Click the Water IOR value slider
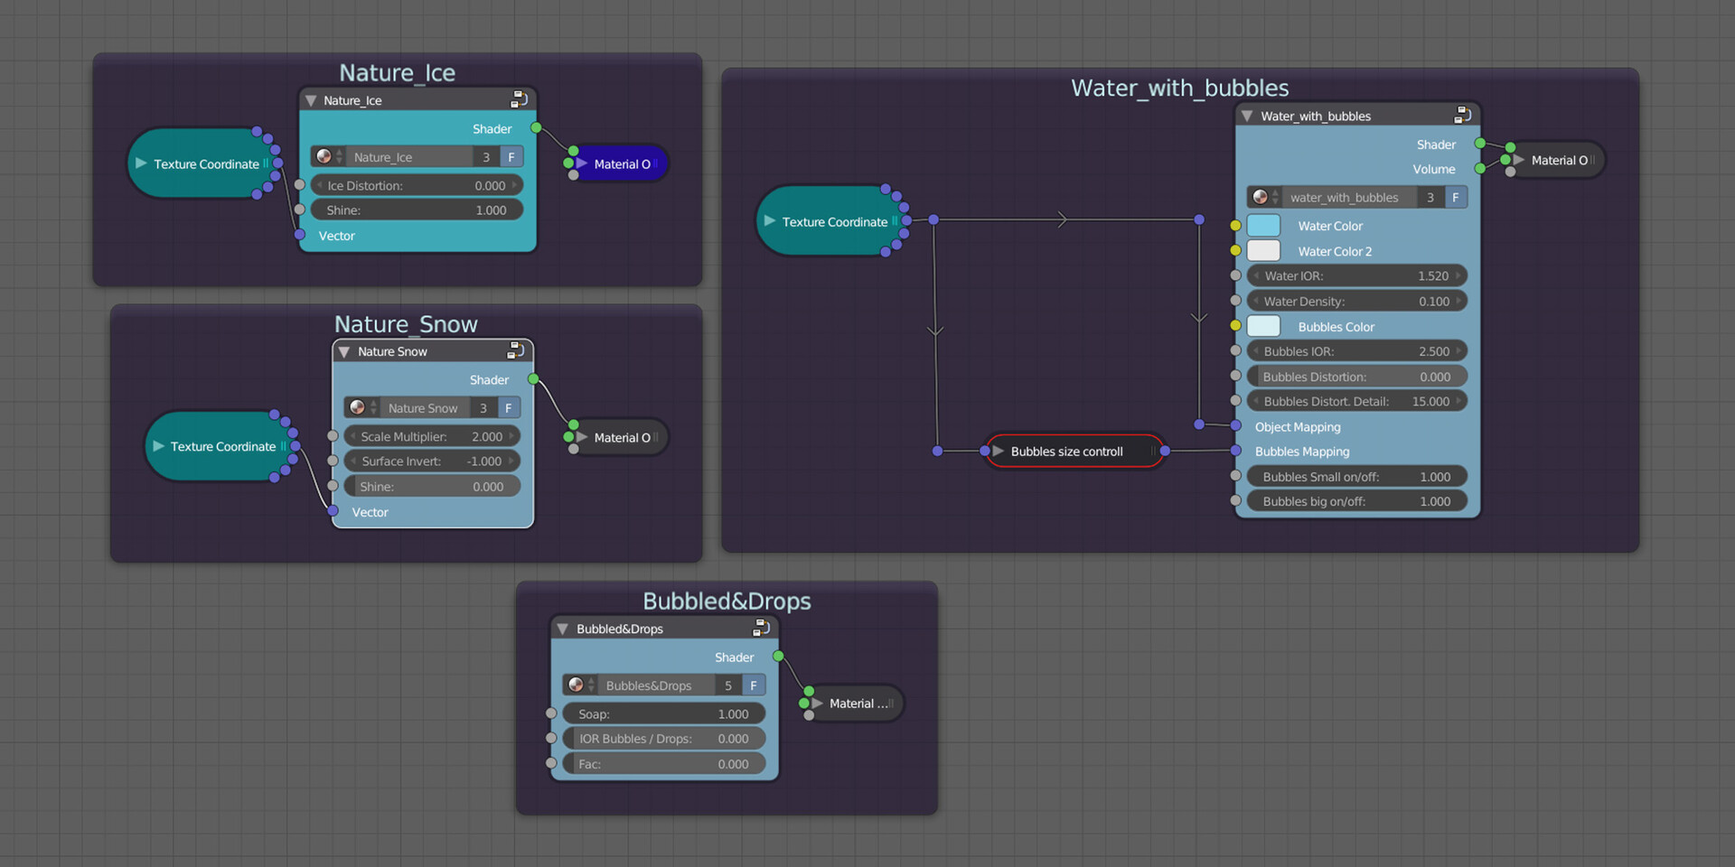This screenshot has width=1735, height=867. click(x=1355, y=275)
